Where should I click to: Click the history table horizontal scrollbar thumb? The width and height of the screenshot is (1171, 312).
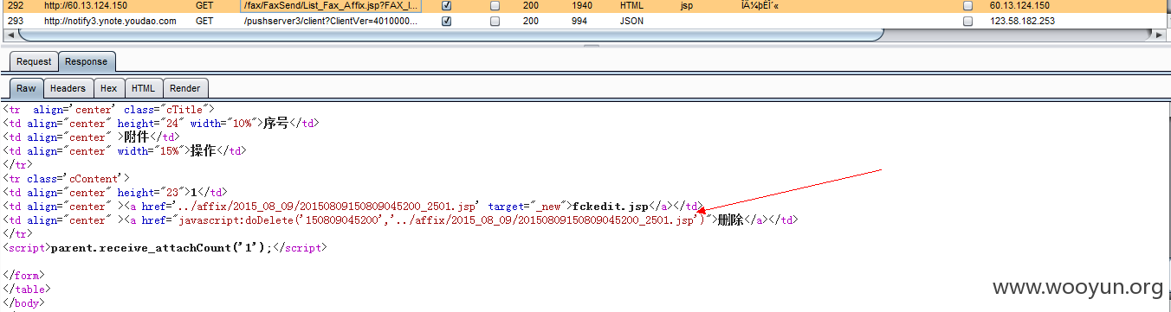[x=450, y=35]
